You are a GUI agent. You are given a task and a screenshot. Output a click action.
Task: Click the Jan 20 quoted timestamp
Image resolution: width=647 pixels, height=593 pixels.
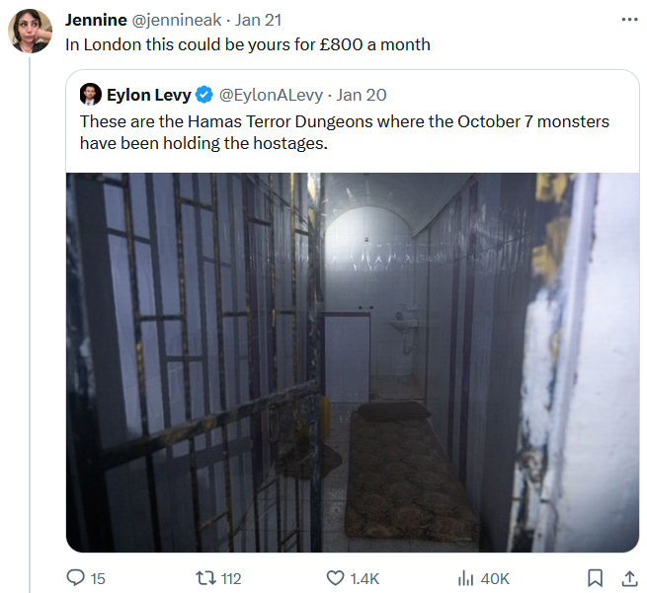click(x=362, y=95)
